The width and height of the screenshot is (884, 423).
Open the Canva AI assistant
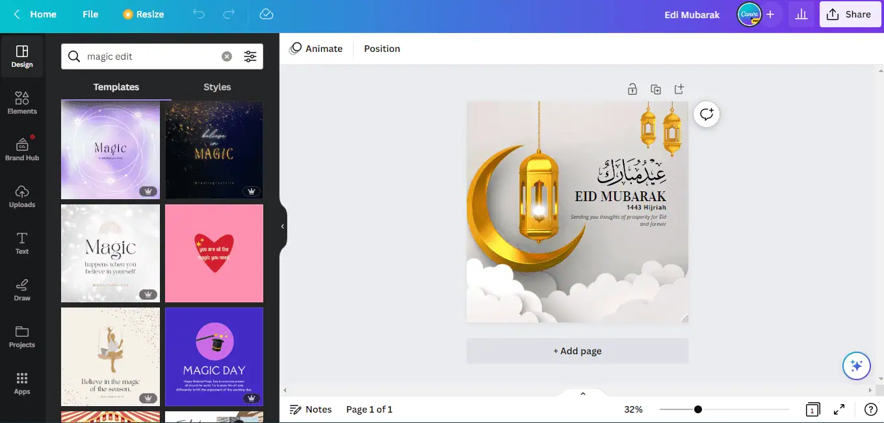[856, 365]
